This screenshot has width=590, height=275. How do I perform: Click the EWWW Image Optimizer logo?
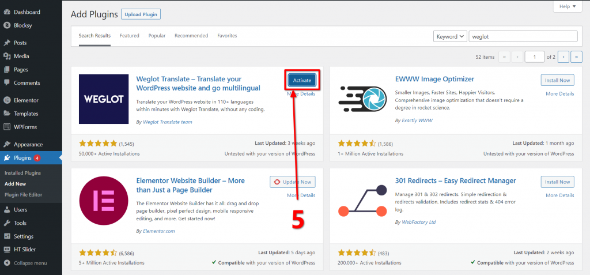363,99
